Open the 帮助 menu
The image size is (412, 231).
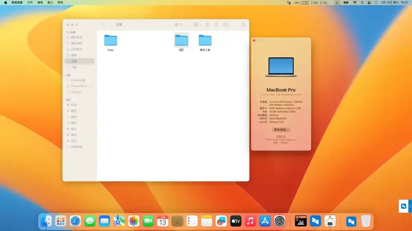pyautogui.click(x=60, y=3)
